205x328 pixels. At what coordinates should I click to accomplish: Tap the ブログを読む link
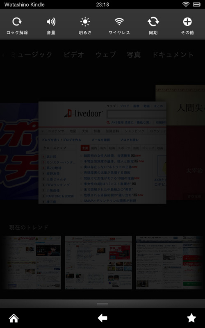point(129,140)
